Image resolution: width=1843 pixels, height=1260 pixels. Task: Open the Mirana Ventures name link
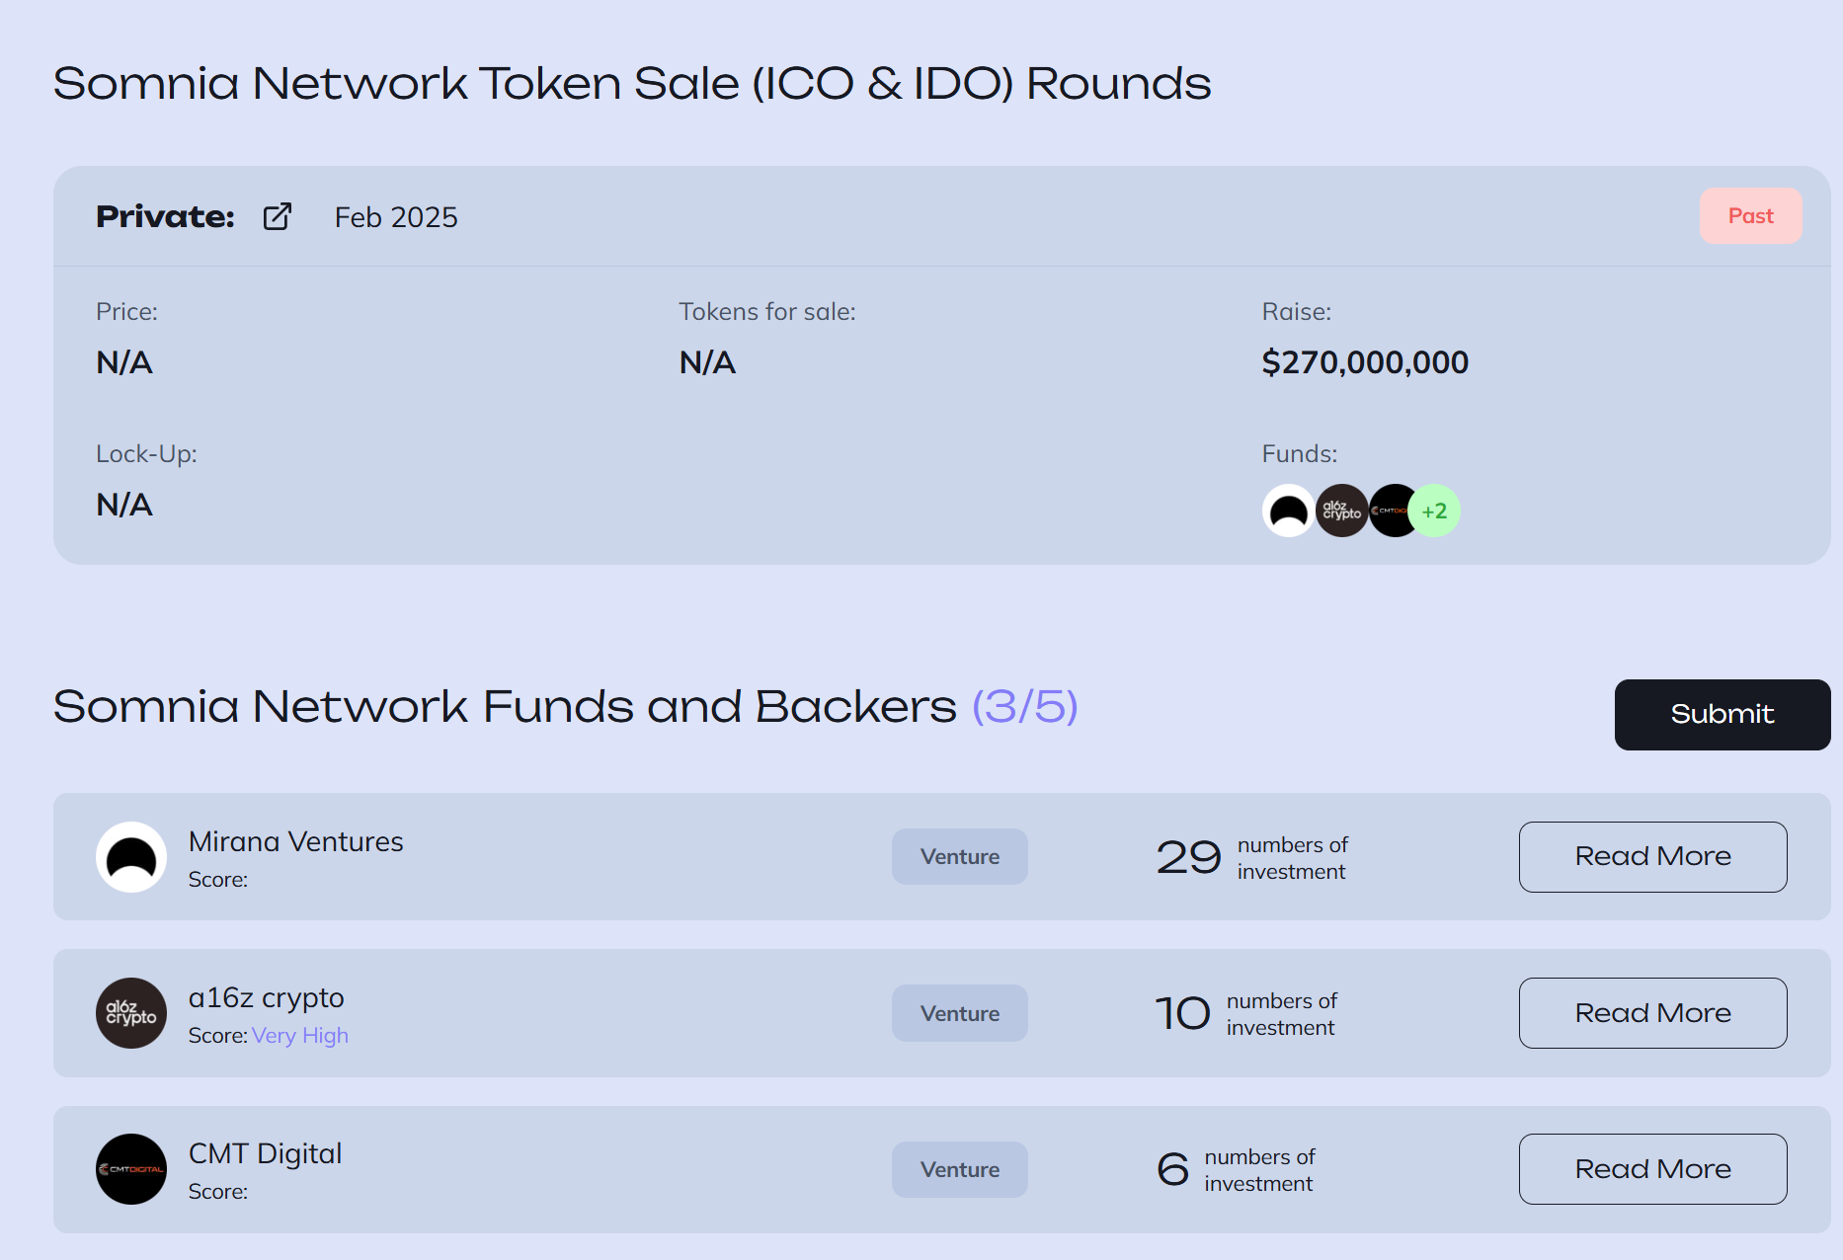pos(295,841)
